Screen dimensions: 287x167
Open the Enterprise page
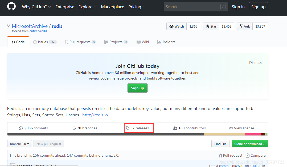[65, 7]
